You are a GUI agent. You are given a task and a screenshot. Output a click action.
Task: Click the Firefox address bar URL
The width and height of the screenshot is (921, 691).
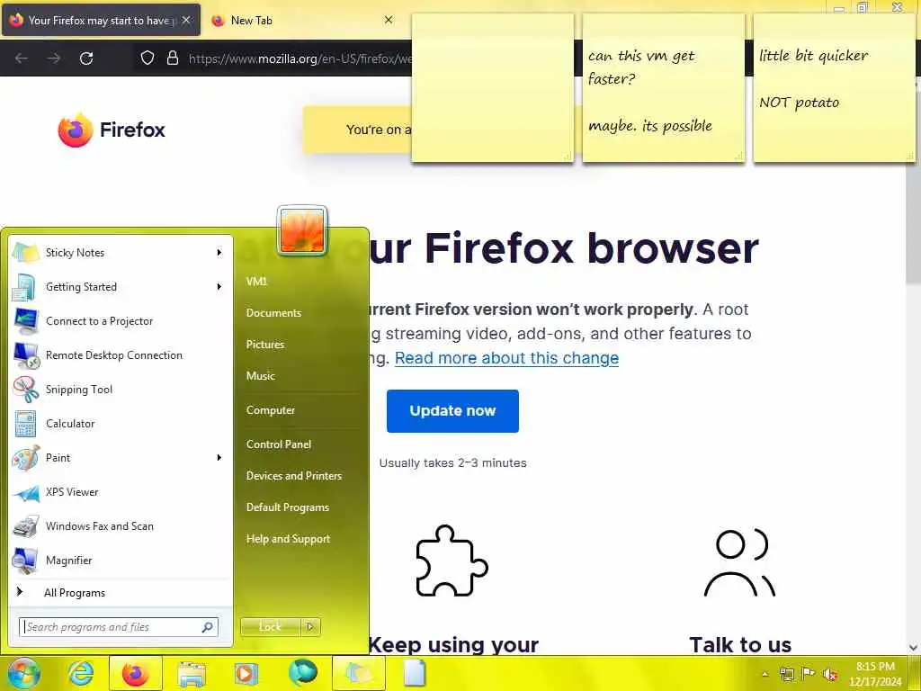click(x=300, y=58)
